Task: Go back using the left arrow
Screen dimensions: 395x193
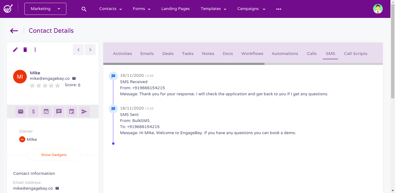Action: 14,31
